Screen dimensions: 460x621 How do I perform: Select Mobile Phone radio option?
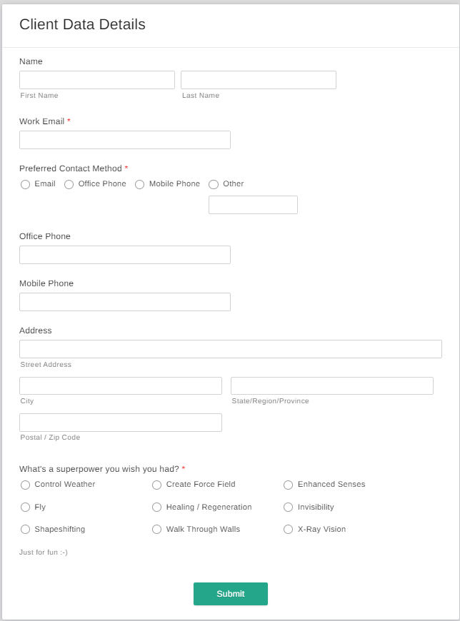click(x=140, y=185)
